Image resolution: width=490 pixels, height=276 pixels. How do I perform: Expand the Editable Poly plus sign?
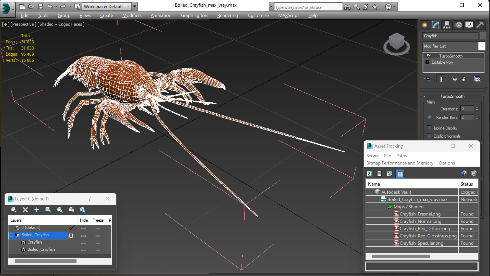[427, 62]
